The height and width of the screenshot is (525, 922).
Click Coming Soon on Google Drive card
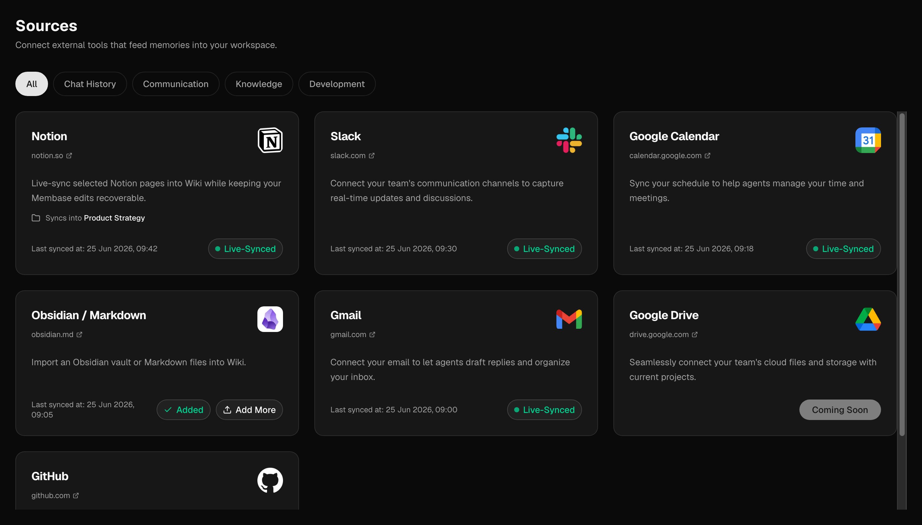click(840, 410)
